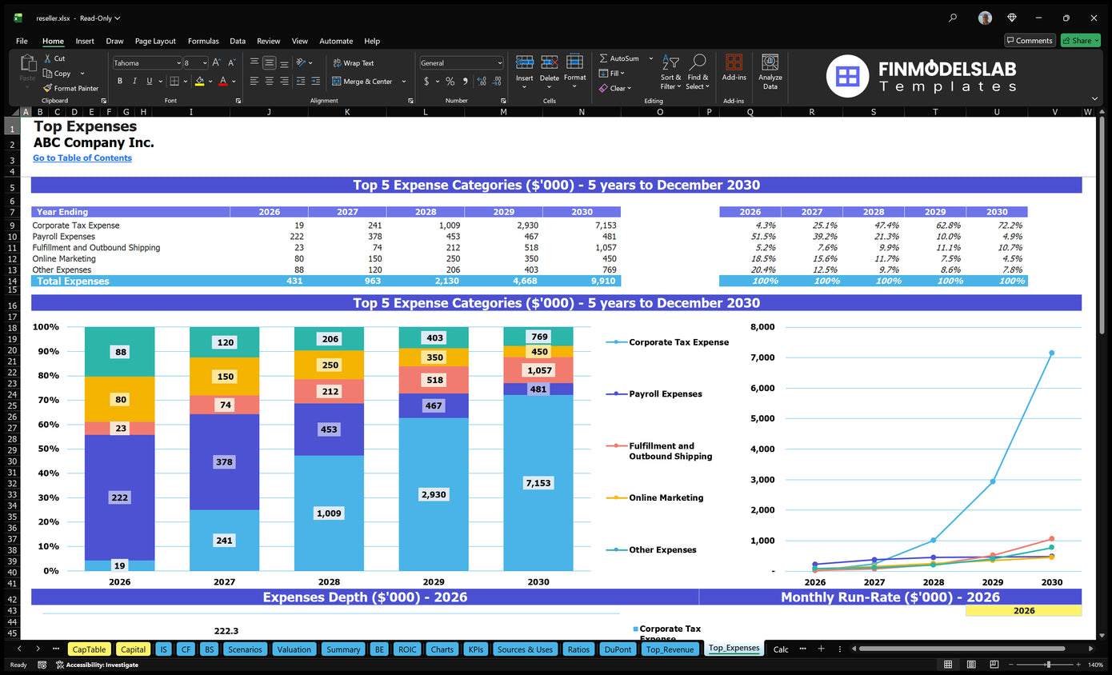
Task: Click the Merge & Center icon
Action: point(364,82)
